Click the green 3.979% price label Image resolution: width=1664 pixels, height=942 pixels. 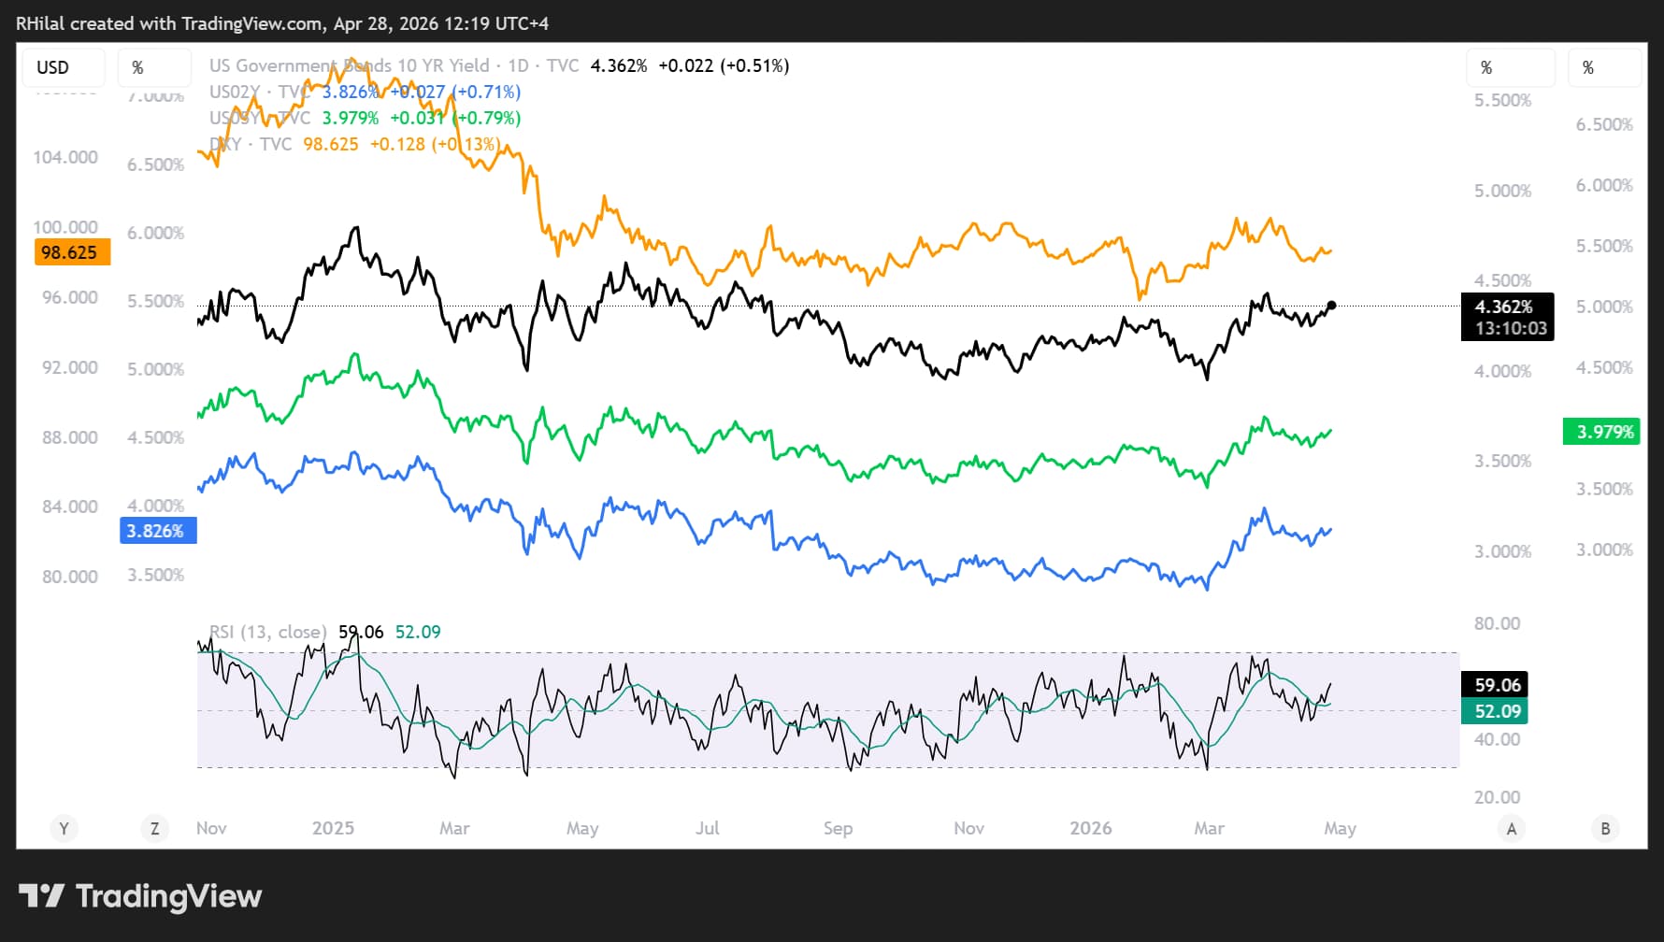tap(1602, 432)
